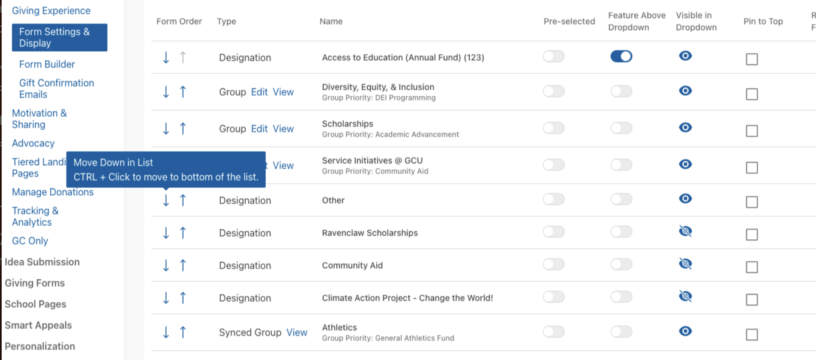
Task: Move Community Aid row up
Action: click(183, 266)
